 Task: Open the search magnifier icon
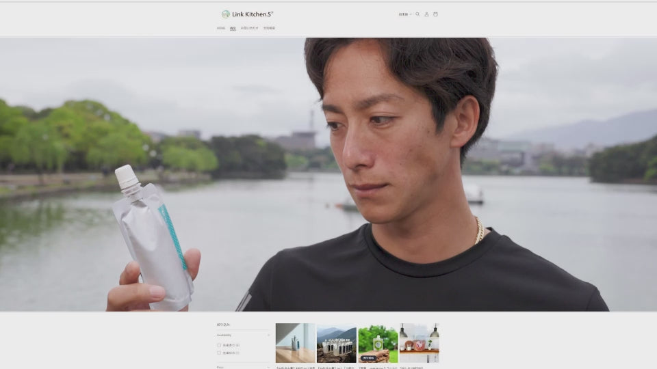417,14
